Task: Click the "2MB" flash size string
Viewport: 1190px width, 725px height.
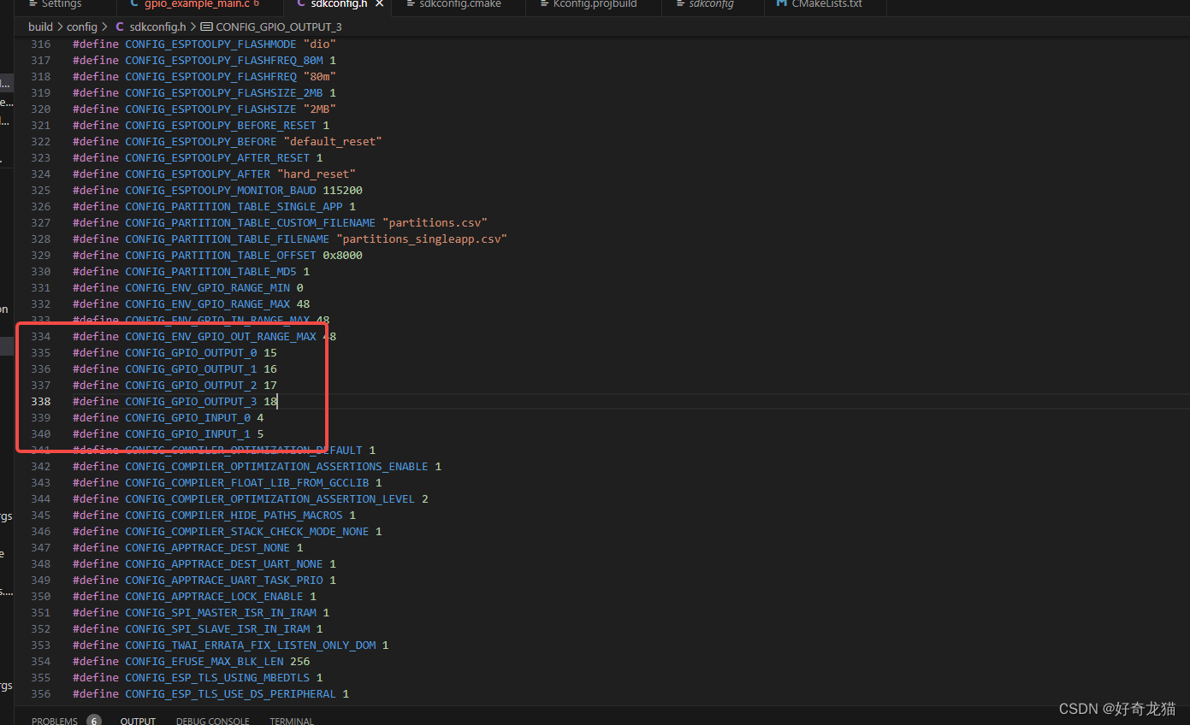Action: 319,109
